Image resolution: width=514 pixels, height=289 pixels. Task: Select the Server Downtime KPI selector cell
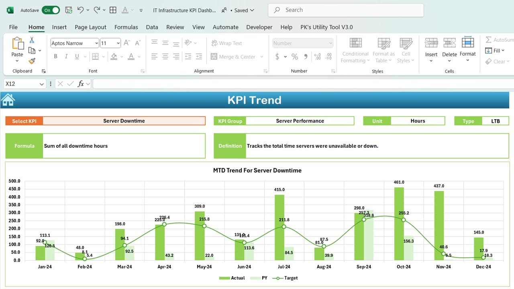(x=124, y=121)
